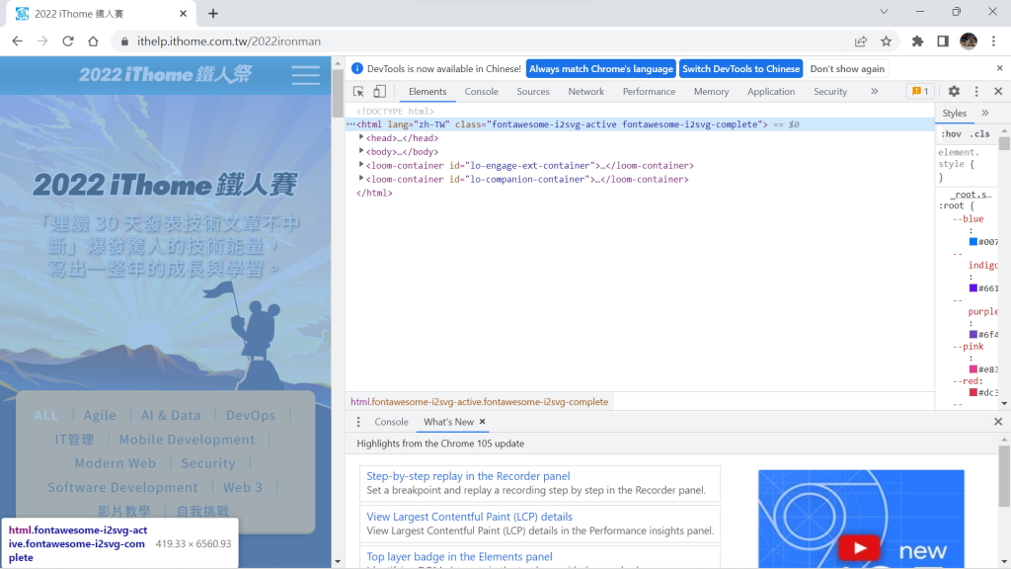Open Step-by-step replay in Recorder link

468,476
